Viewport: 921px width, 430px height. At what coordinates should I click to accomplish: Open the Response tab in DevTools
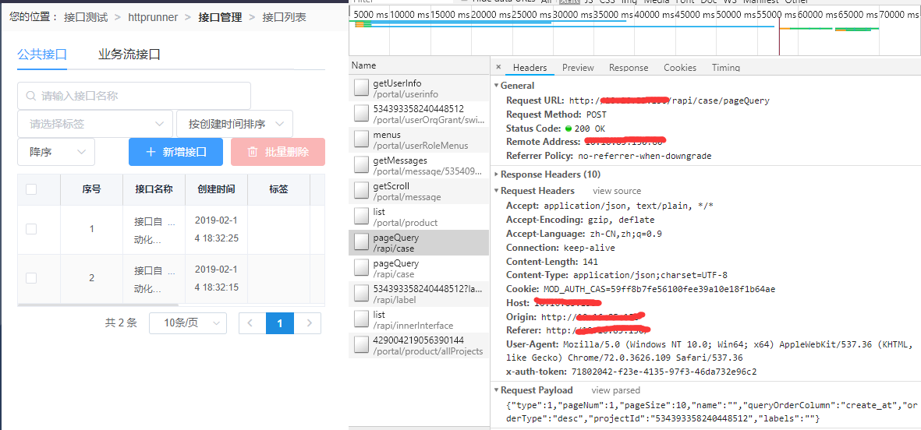(629, 68)
